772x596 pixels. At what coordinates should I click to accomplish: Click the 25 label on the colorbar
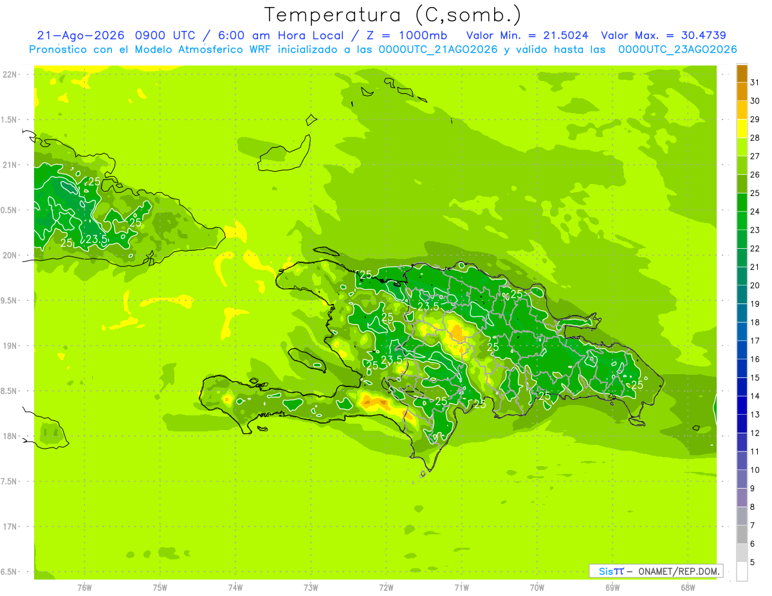pos(755,193)
